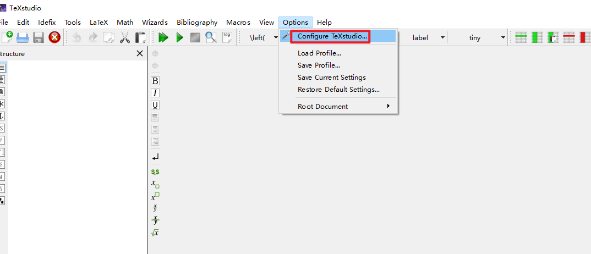Screen dimensions: 591x254
Task: Click the red close-document X icon
Action: (54, 37)
